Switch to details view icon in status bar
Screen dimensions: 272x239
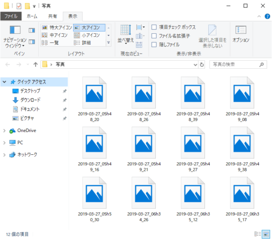258,234
